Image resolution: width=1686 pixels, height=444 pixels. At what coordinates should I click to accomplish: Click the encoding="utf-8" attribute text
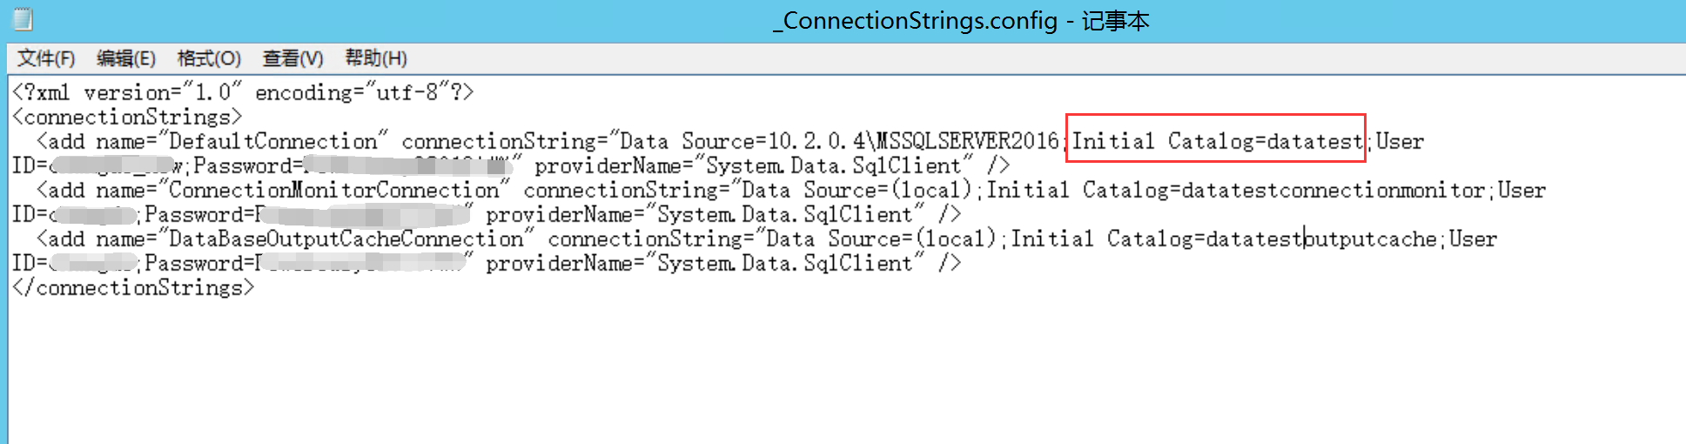click(353, 92)
